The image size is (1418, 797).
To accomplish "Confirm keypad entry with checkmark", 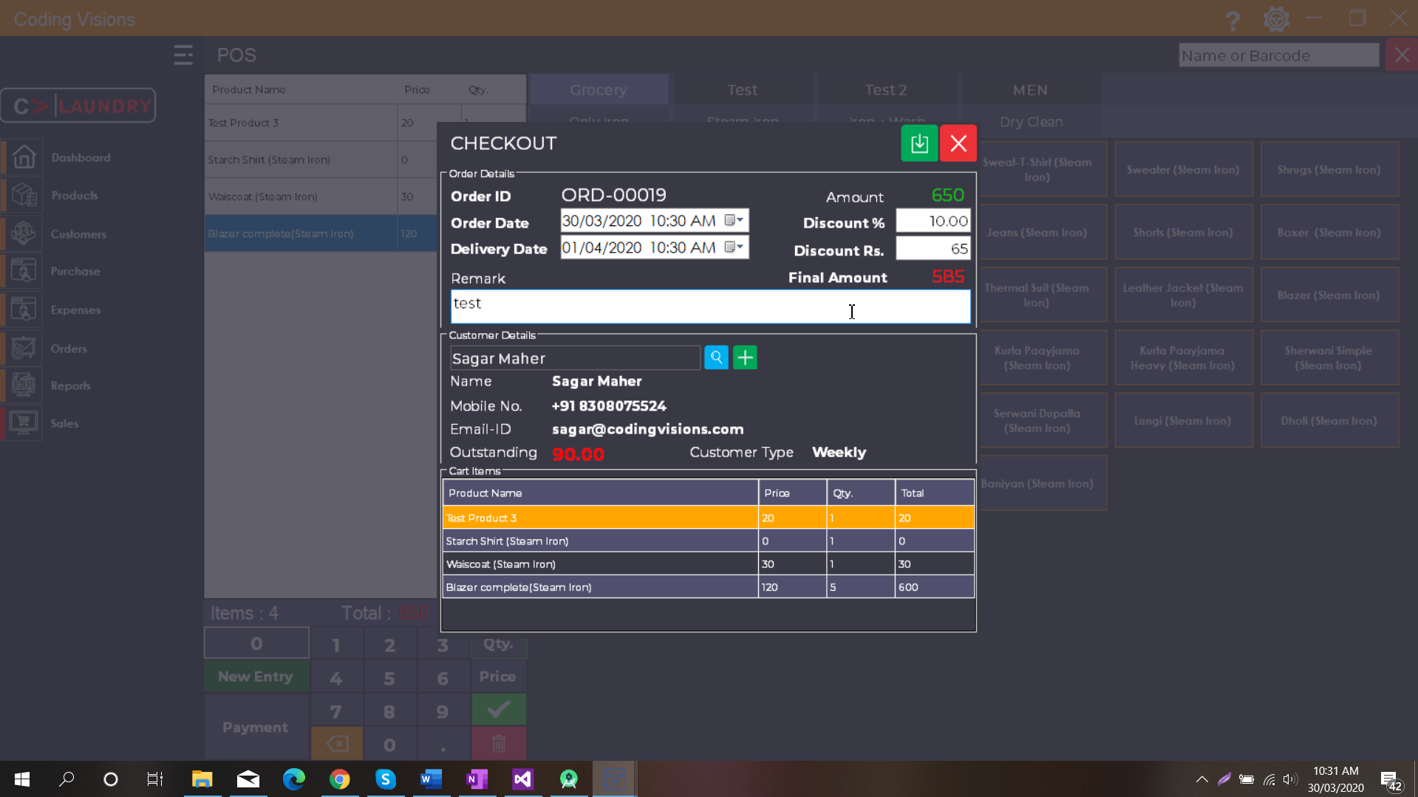I will 499,710.
